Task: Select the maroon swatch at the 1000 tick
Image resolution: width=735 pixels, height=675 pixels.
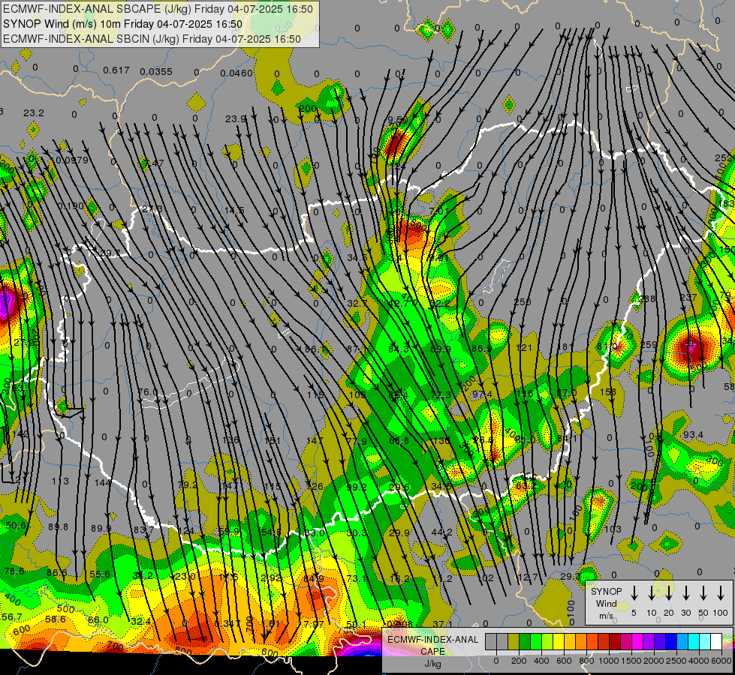Action: (x=615, y=641)
